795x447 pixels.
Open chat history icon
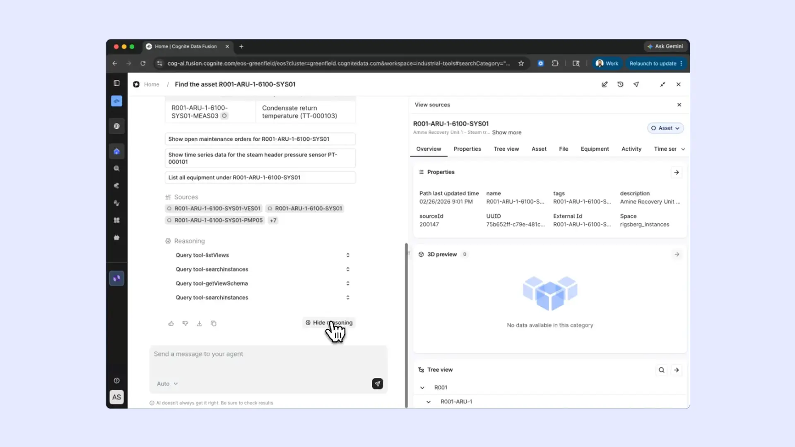[x=620, y=84]
